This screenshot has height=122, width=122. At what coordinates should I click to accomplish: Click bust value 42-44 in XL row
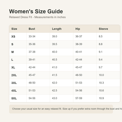(x=32, y=67)
